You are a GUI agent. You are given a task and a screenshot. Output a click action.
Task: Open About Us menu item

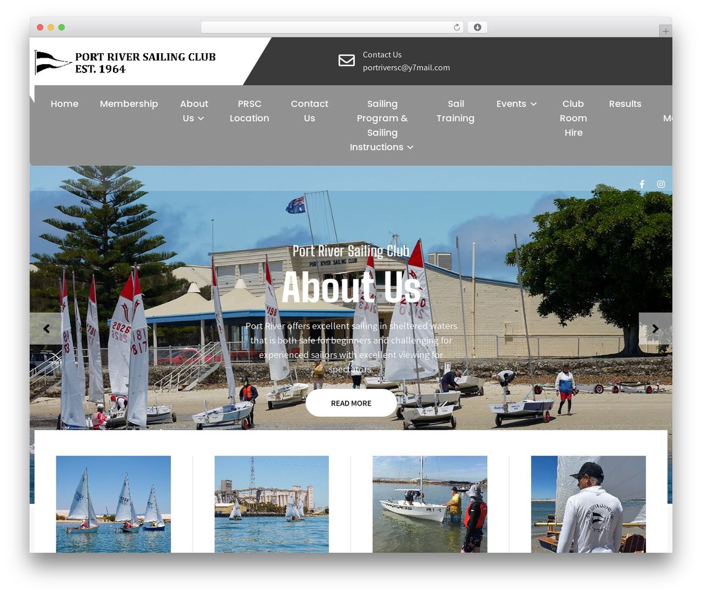pyautogui.click(x=194, y=111)
